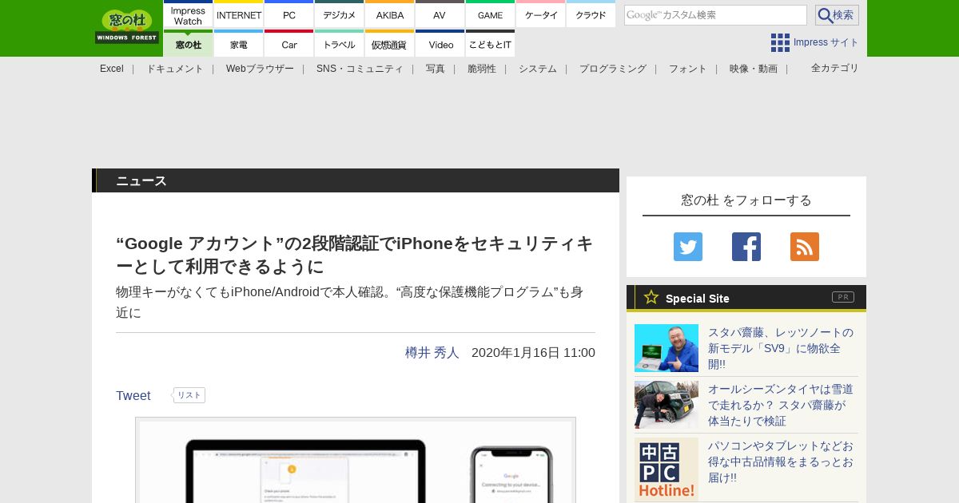
Task: Go to the SNS・コミュニティ category
Action: [x=360, y=69]
